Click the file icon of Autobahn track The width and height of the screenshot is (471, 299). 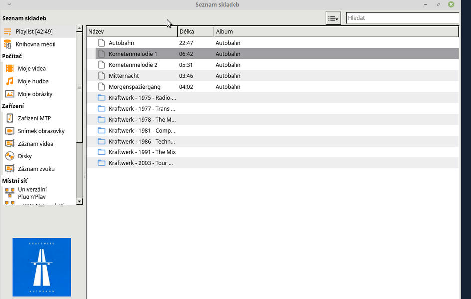click(101, 43)
